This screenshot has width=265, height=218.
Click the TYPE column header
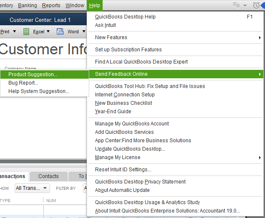click(5, 201)
